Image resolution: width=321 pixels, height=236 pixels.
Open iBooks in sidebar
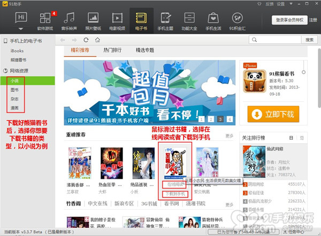pyautogui.click(x=17, y=51)
